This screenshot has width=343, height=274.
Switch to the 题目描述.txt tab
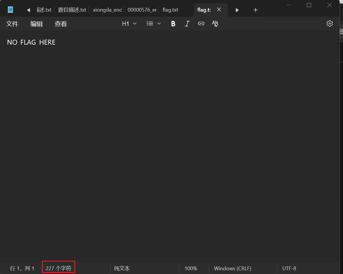[x=72, y=10]
